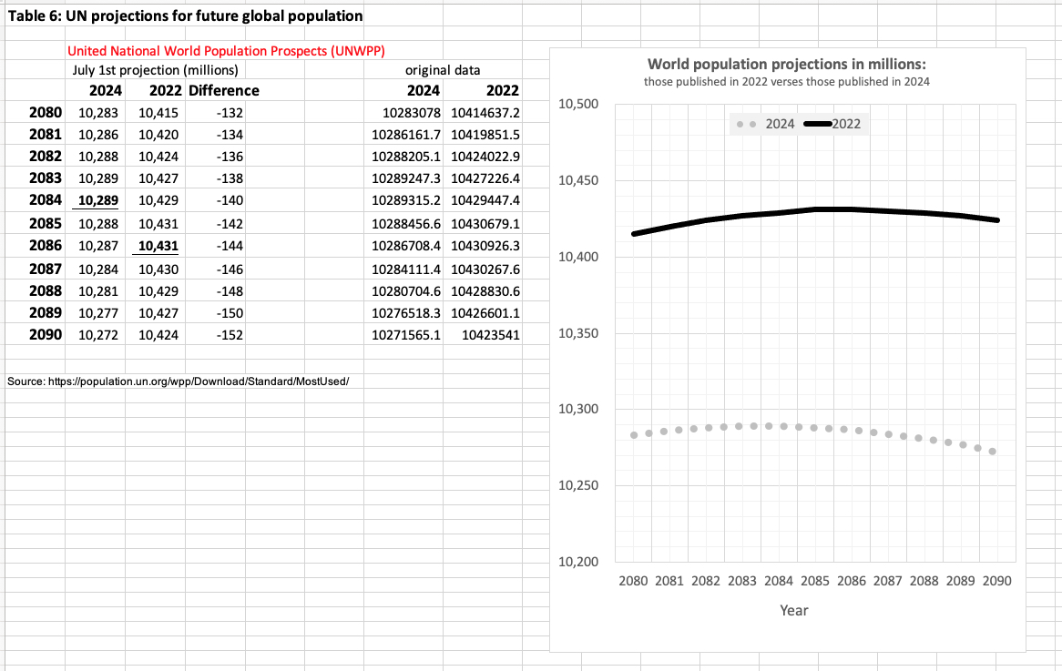The image size is (1062, 671).
Task: Select the row label cell for 2080
Action: [x=45, y=113]
